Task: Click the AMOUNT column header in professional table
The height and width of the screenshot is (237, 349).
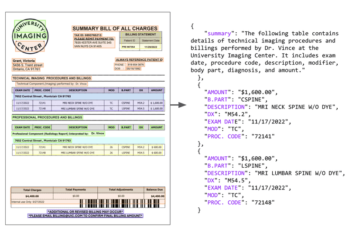Action: pos(156,127)
